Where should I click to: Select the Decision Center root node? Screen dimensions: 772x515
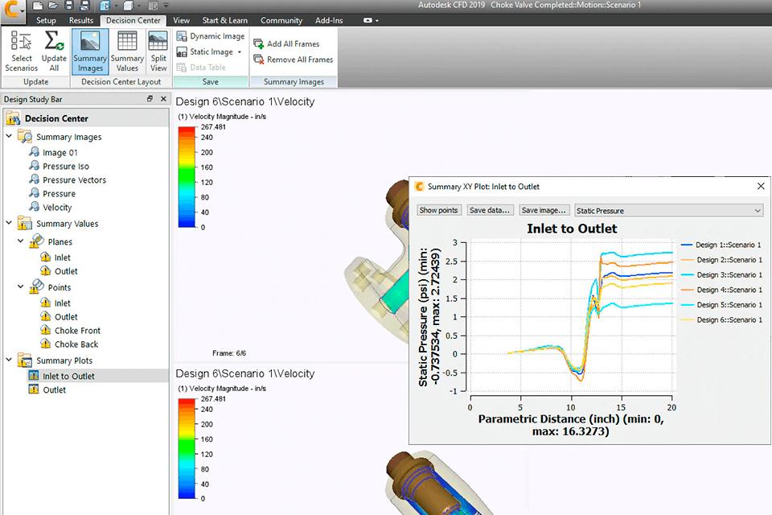coord(56,118)
